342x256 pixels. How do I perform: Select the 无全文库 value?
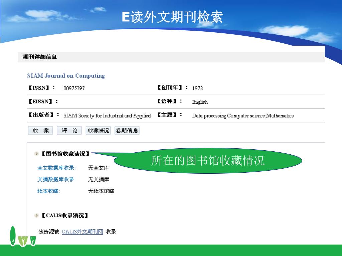coord(99,168)
